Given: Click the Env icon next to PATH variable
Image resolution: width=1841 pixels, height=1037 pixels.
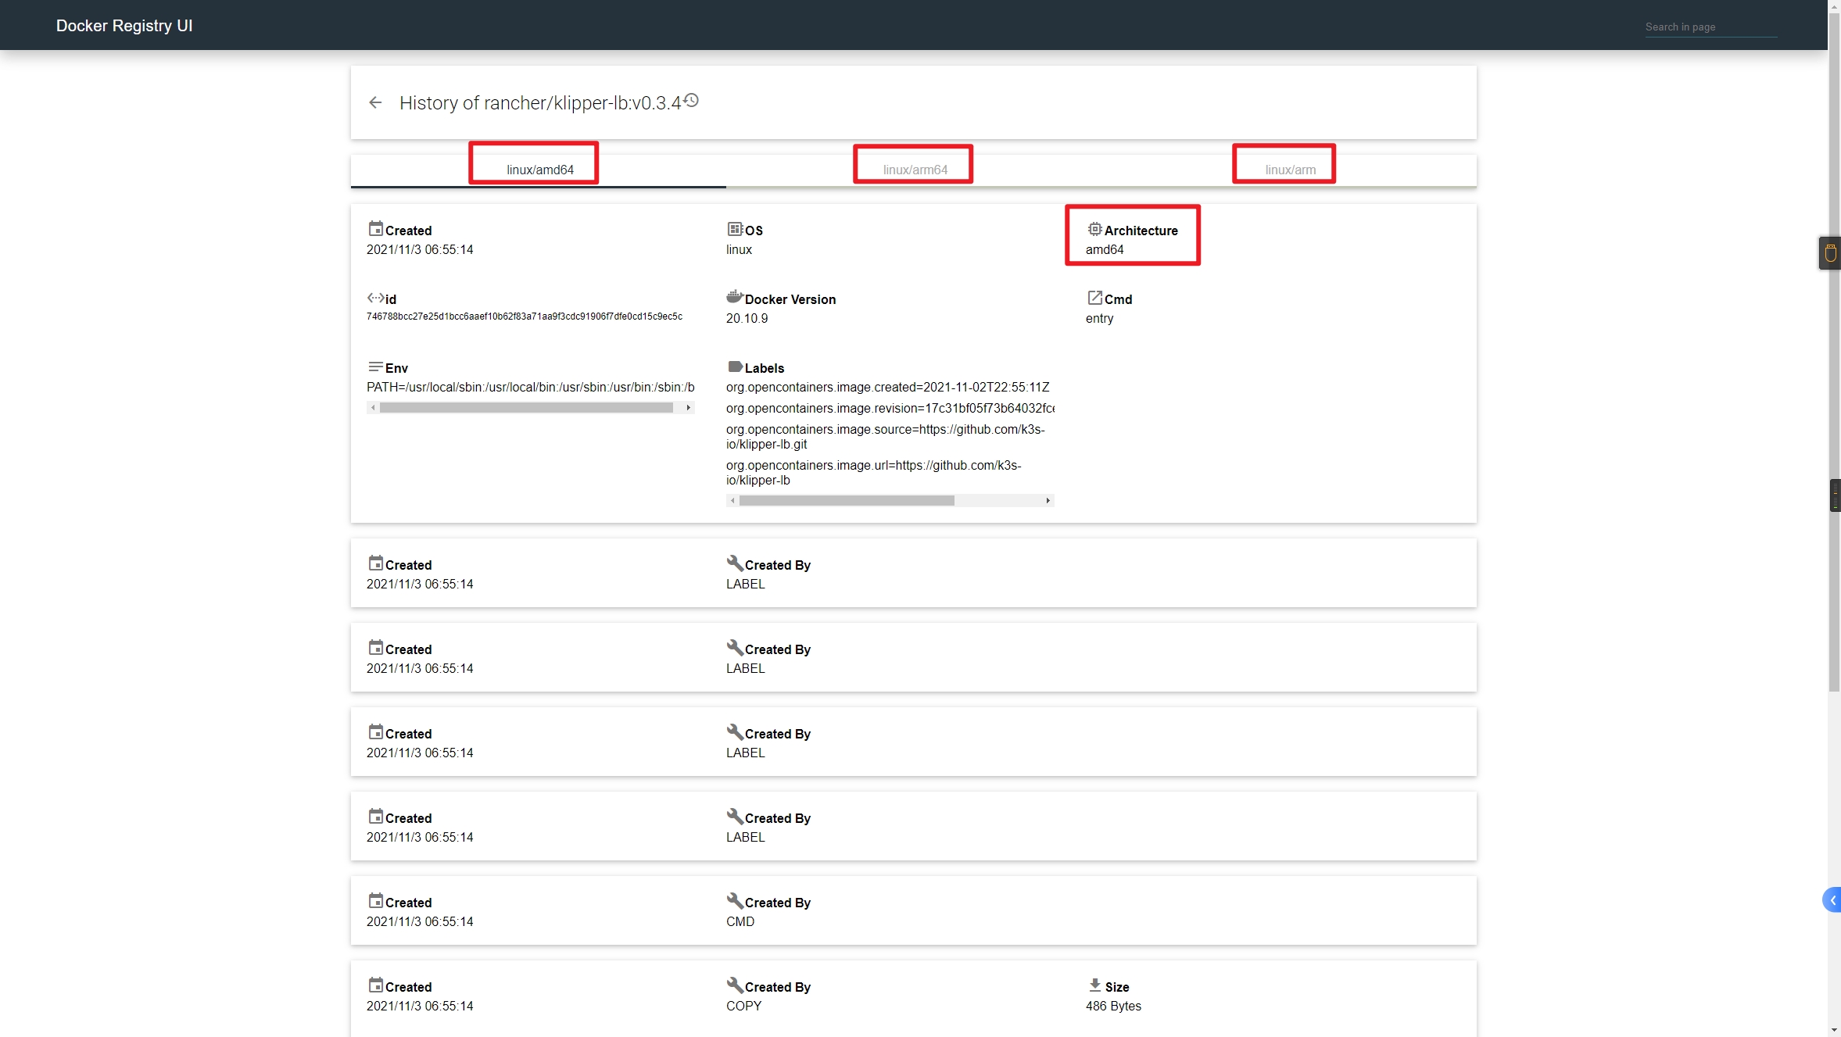Looking at the screenshot, I should (x=374, y=367).
